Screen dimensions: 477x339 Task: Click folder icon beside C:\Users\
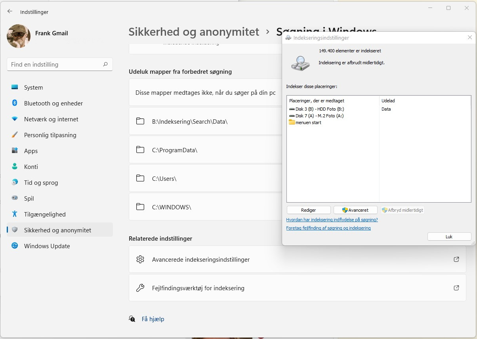[140, 178]
